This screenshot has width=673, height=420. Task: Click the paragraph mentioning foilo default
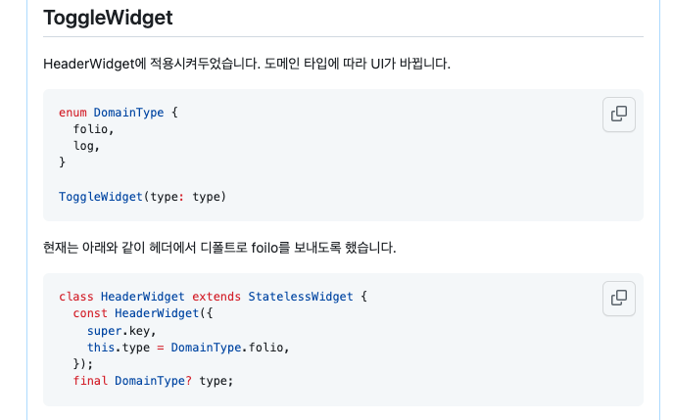coord(219,248)
